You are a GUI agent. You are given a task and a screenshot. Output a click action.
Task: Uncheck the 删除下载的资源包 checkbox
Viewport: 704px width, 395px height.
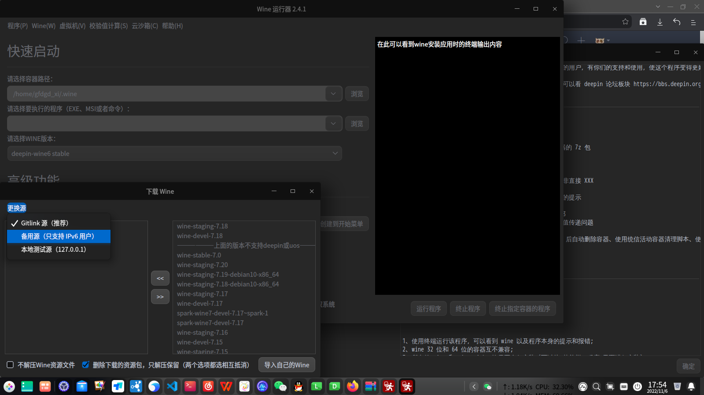[x=85, y=365]
